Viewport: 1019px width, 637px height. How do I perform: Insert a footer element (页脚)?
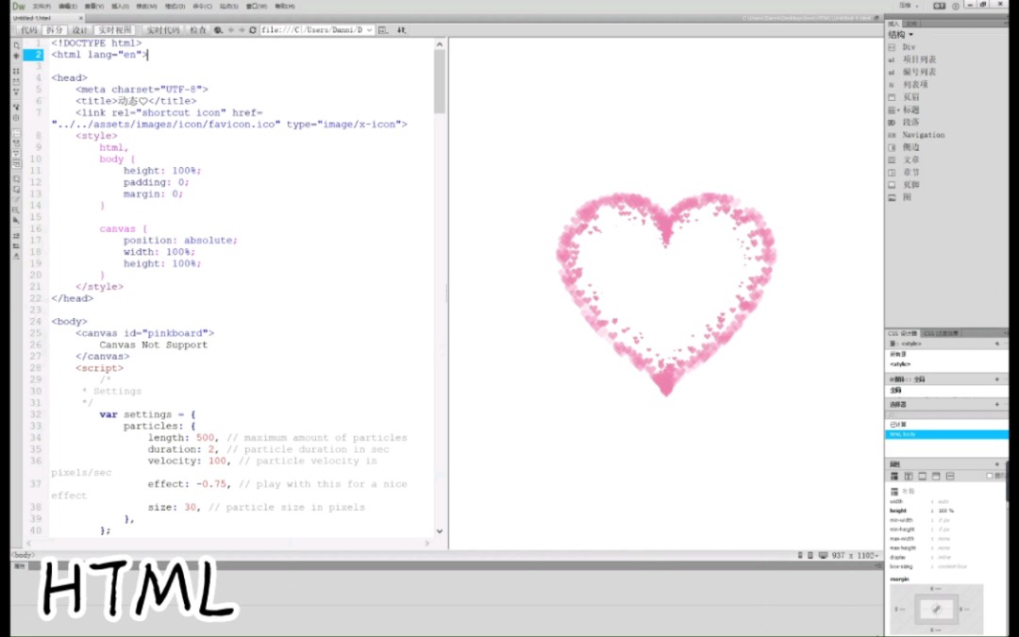[911, 185]
